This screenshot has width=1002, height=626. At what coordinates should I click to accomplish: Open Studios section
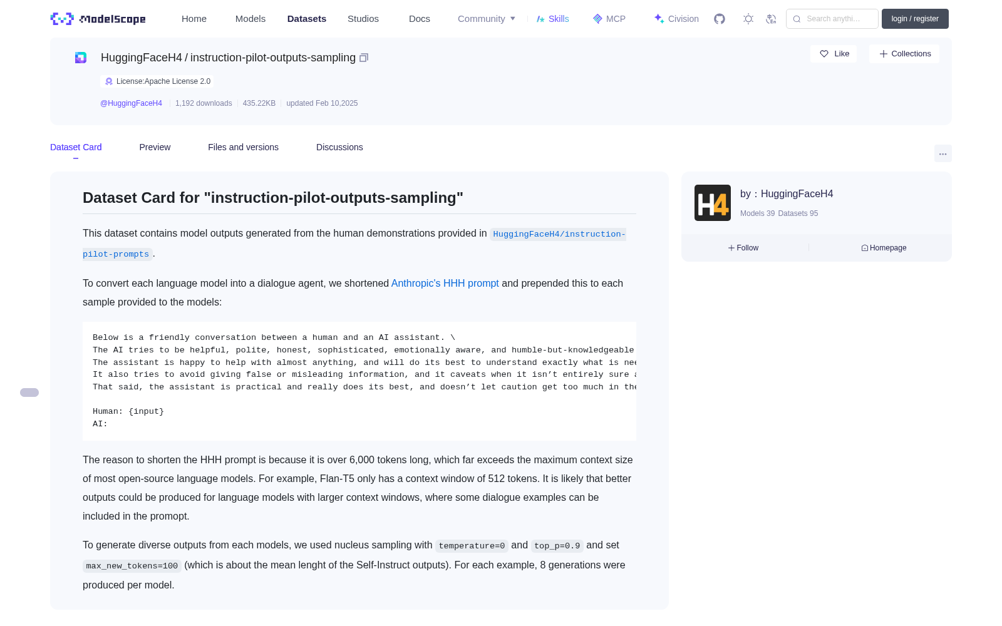[363, 19]
